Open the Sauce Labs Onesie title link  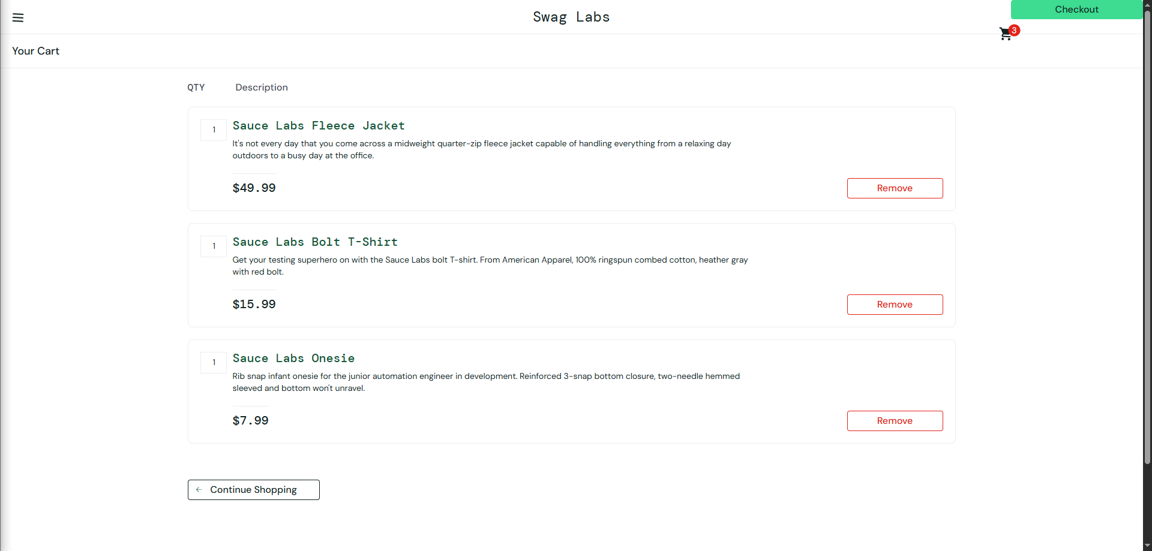pos(293,359)
